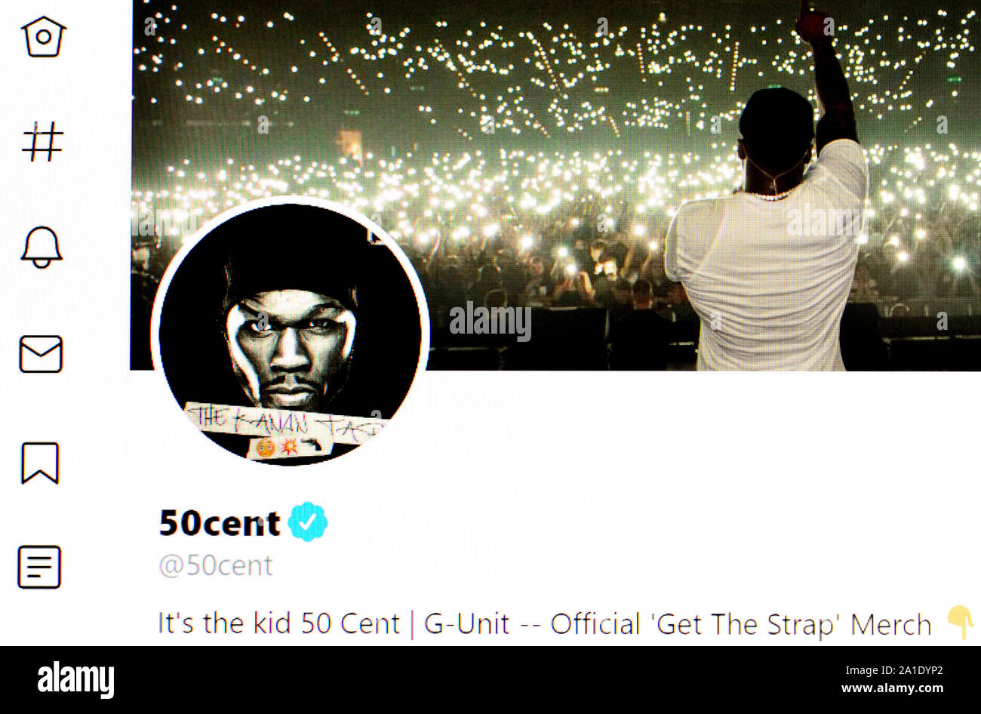This screenshot has width=981, height=714.
Task: Open the Lists icon
Action: pyautogui.click(x=39, y=567)
